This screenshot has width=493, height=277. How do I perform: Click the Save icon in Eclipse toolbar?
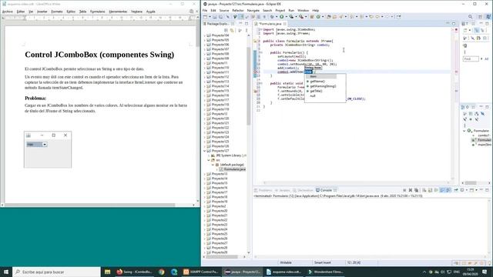[215, 17]
